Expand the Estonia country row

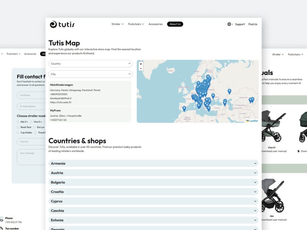153,220
